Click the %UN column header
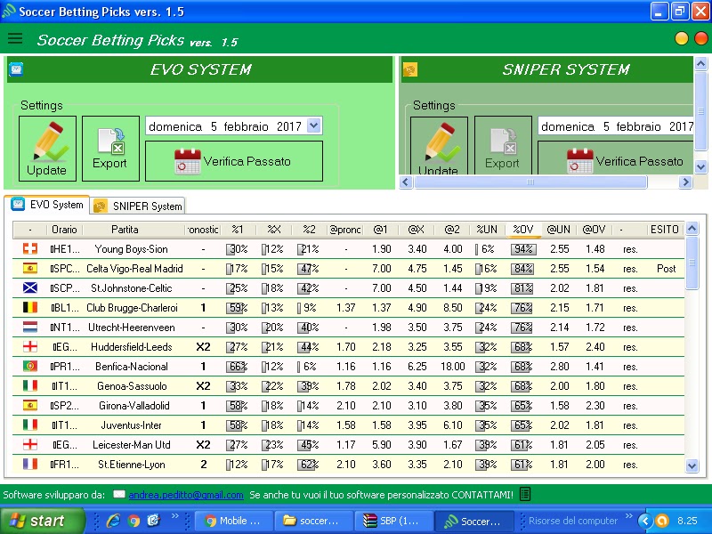Screen dimensions: 712x534 tap(487, 230)
